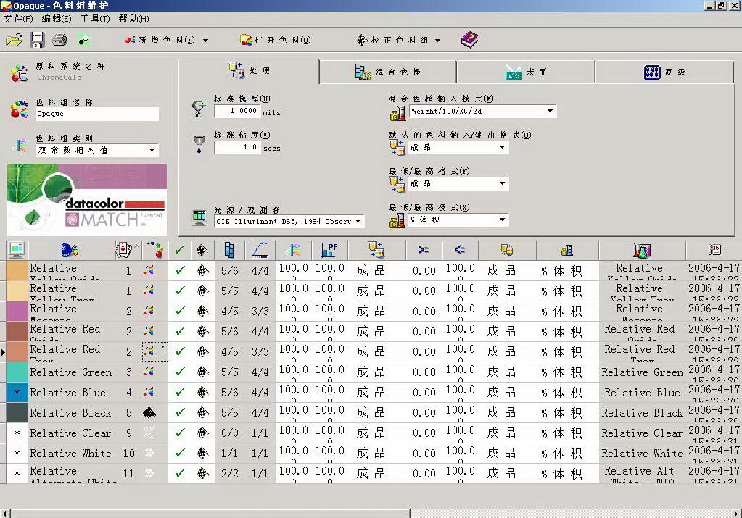Click the 色料组名称 Opaque input field
Viewport: 742px width, 518px height.
pyautogui.click(x=97, y=114)
